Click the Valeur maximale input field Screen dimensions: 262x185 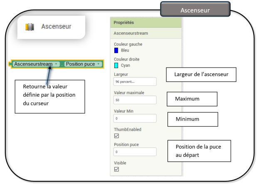(135, 100)
